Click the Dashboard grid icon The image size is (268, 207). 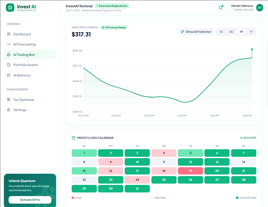click(x=9, y=34)
